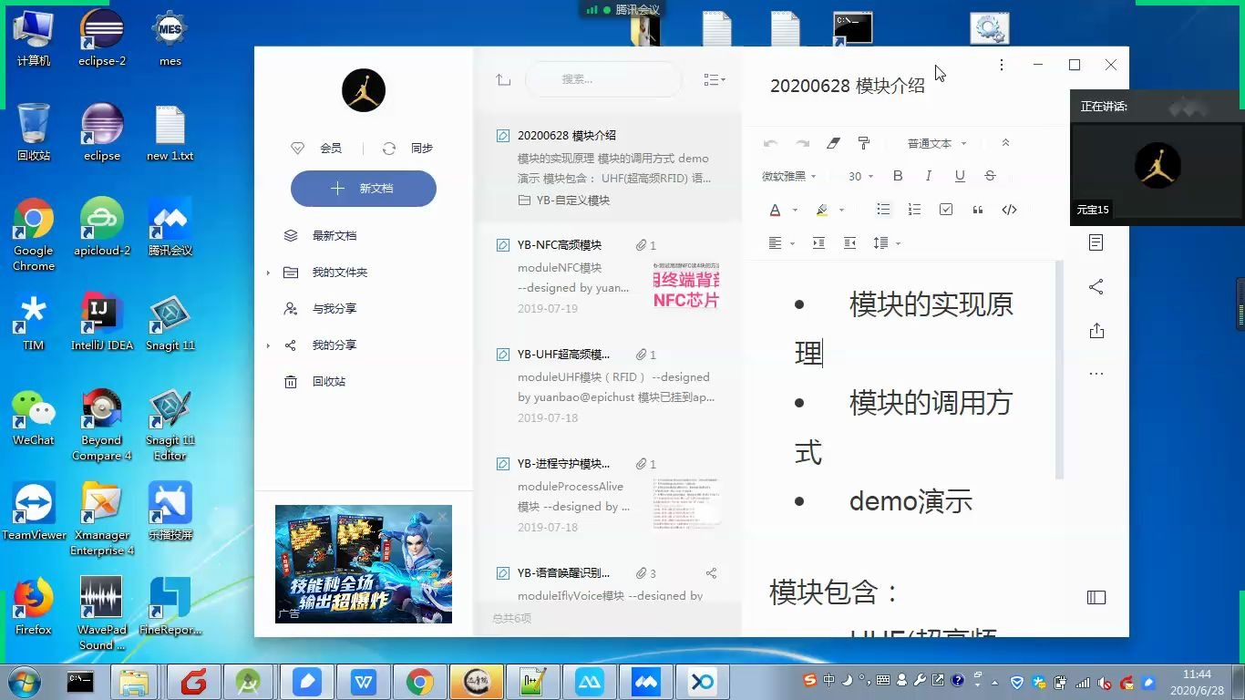The height and width of the screenshot is (700, 1245).
Task: Open the 回收站 trash section
Action: coord(328,381)
